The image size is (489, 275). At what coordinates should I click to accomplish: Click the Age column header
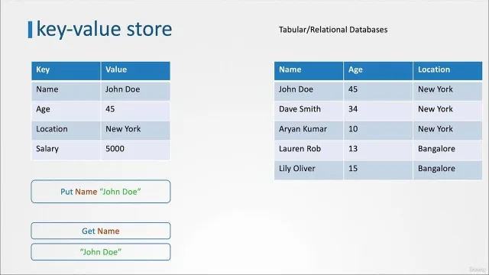click(x=378, y=71)
